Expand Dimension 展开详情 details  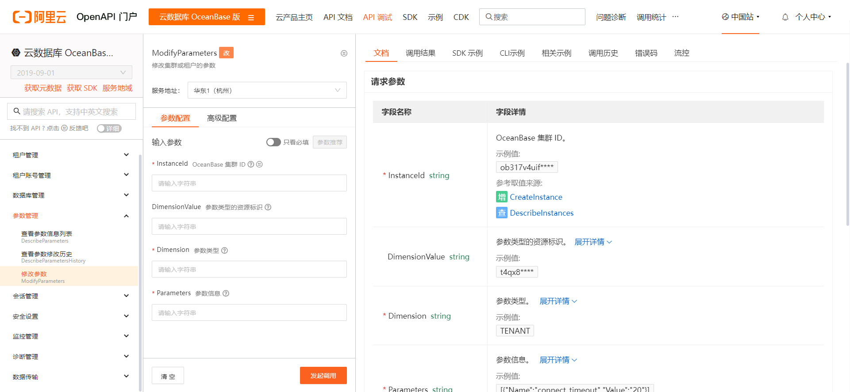click(558, 301)
